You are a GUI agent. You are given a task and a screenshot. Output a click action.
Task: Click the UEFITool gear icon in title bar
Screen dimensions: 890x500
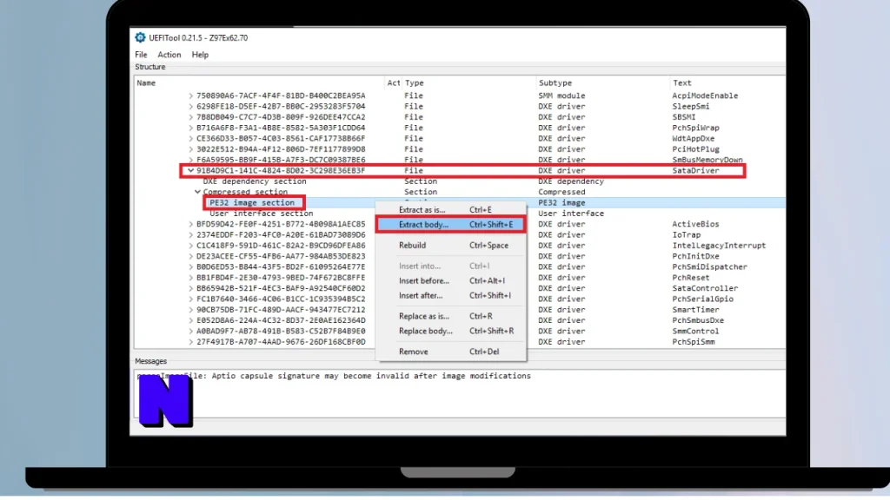(x=140, y=37)
